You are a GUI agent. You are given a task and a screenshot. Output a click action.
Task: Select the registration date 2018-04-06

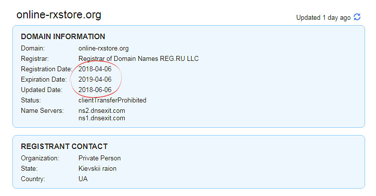pos(95,69)
